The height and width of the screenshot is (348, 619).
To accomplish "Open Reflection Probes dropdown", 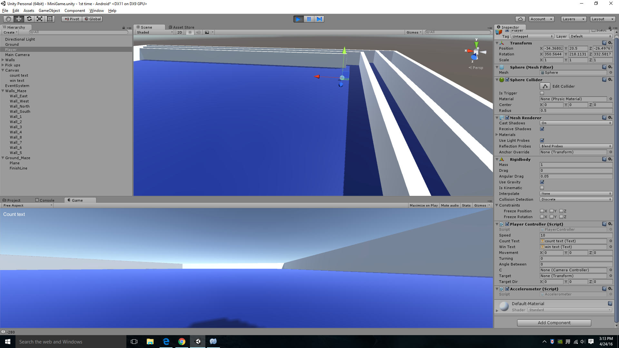I will 576,146.
